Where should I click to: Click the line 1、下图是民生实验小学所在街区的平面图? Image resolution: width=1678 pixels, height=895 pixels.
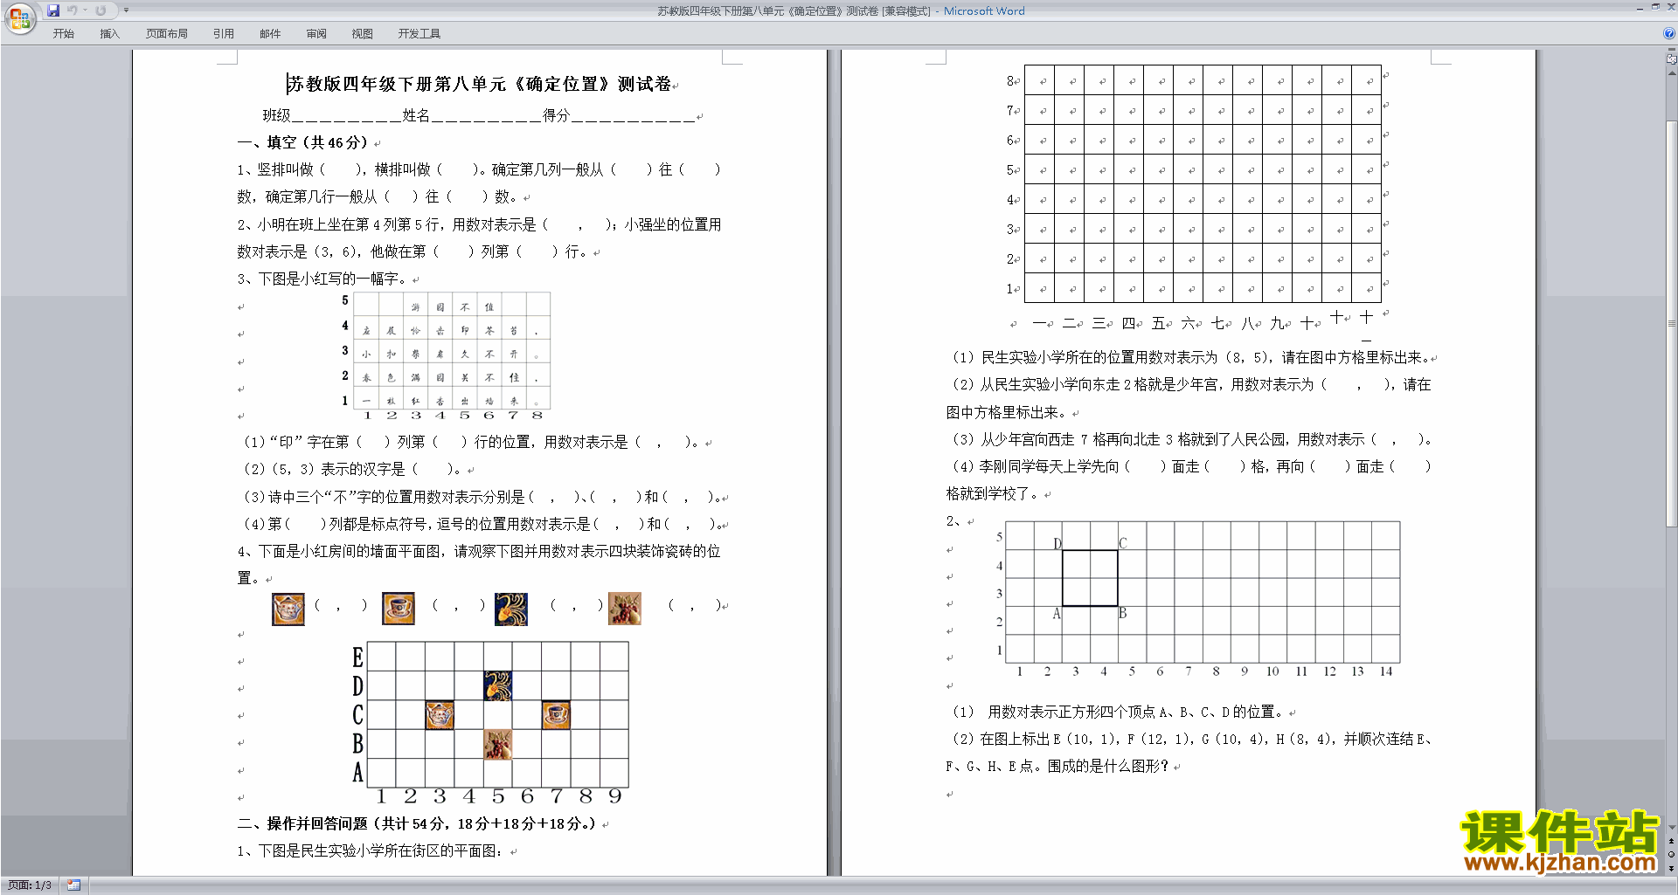click(371, 850)
